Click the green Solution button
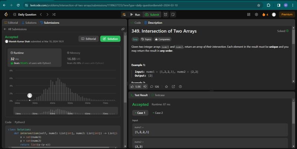Viewport: 297px width, 149px height. click(x=110, y=39)
